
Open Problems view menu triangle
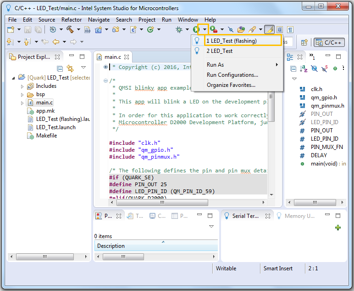tap(211, 226)
